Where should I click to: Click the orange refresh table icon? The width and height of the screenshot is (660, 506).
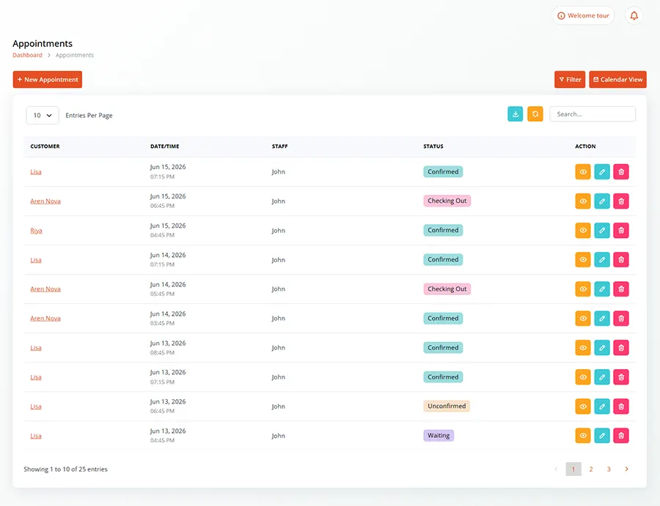(535, 114)
